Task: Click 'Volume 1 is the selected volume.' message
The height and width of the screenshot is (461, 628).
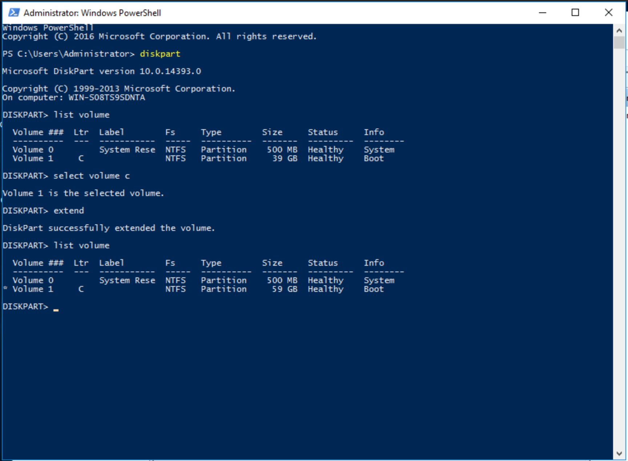Action: [x=83, y=193]
